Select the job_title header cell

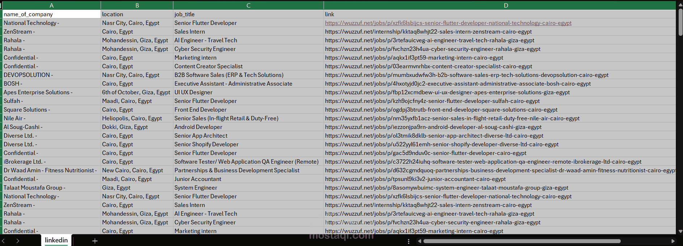(248, 14)
